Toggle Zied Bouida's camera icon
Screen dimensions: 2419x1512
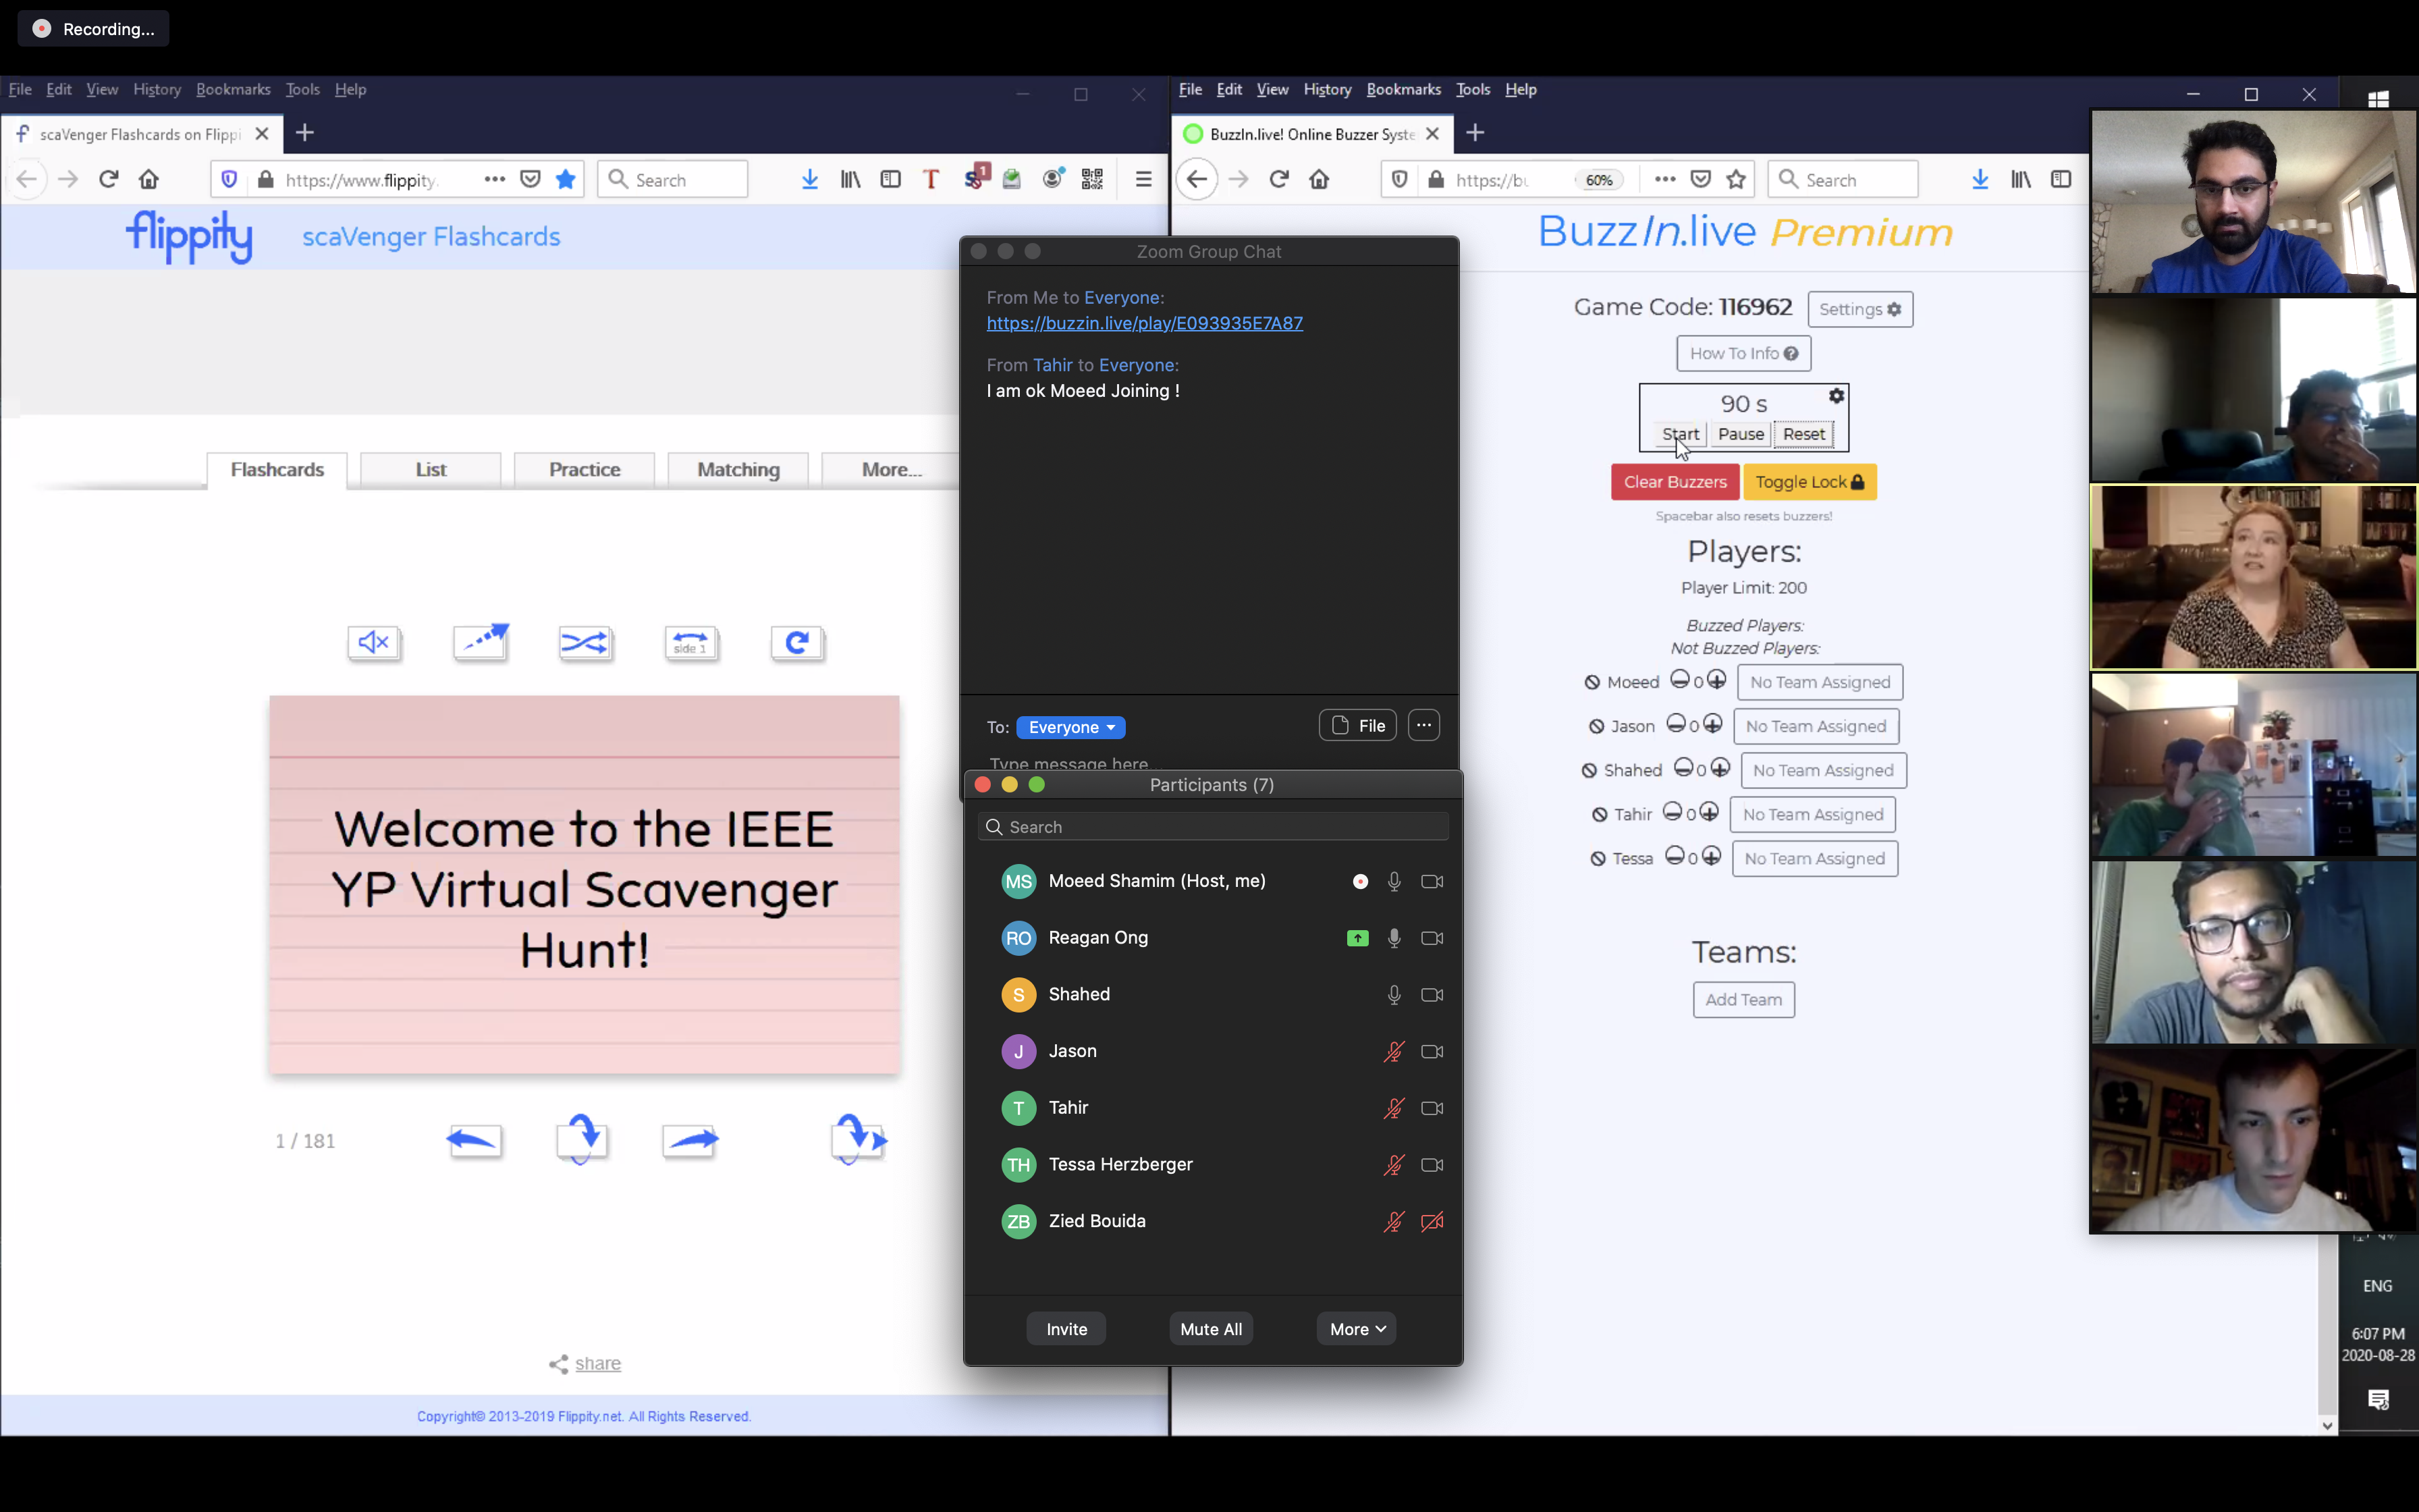(1432, 1221)
